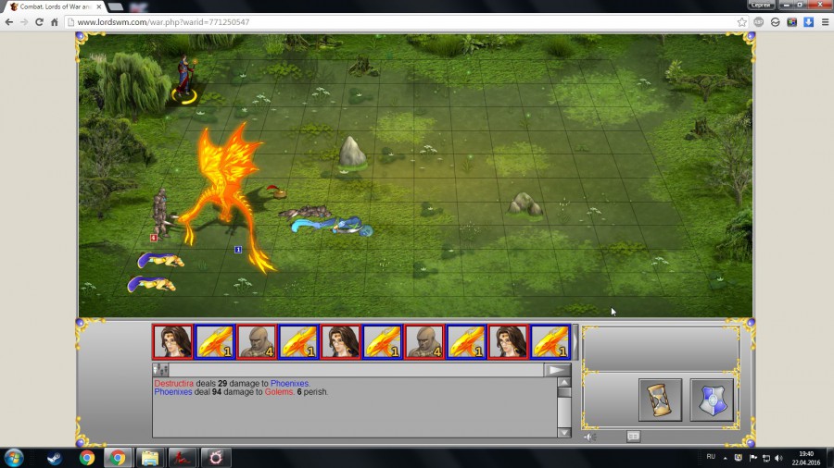The height and width of the screenshot is (468, 834).
Task: Click red 'Destructira' name in combat log
Action: (174, 383)
